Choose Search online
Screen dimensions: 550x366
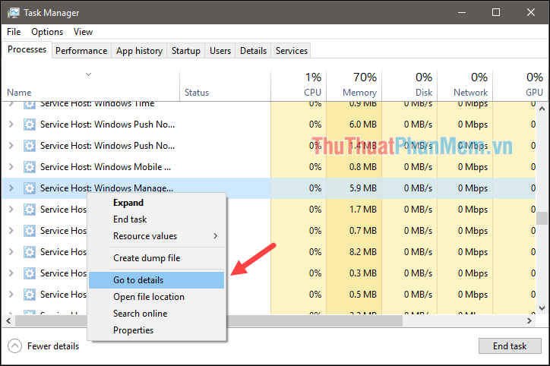(156, 314)
